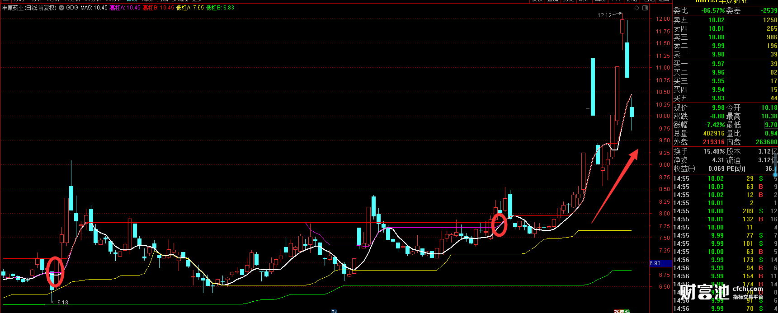Click the 6.18 low price marker

pyautogui.click(x=63, y=302)
